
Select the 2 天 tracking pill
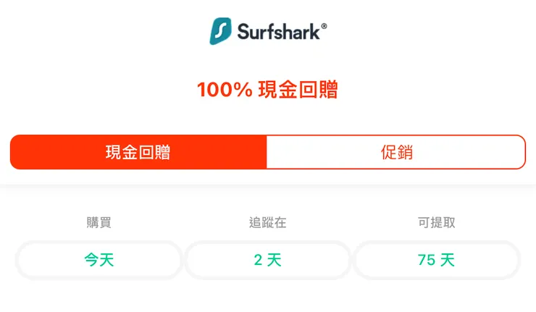(267, 260)
